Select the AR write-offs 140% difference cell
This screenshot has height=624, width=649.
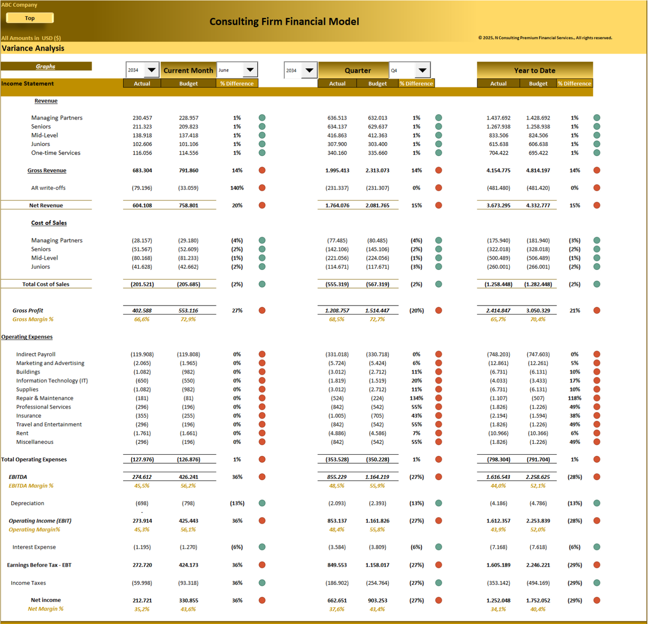pyautogui.click(x=237, y=188)
